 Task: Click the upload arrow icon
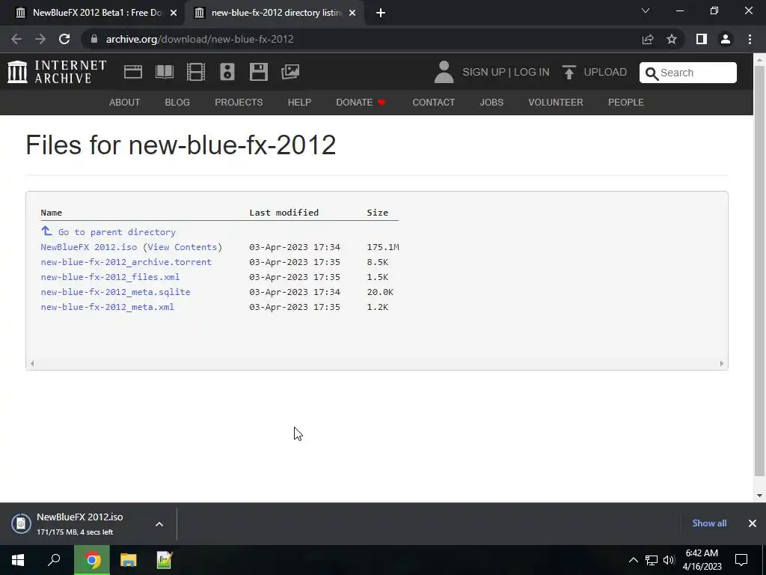pos(569,72)
